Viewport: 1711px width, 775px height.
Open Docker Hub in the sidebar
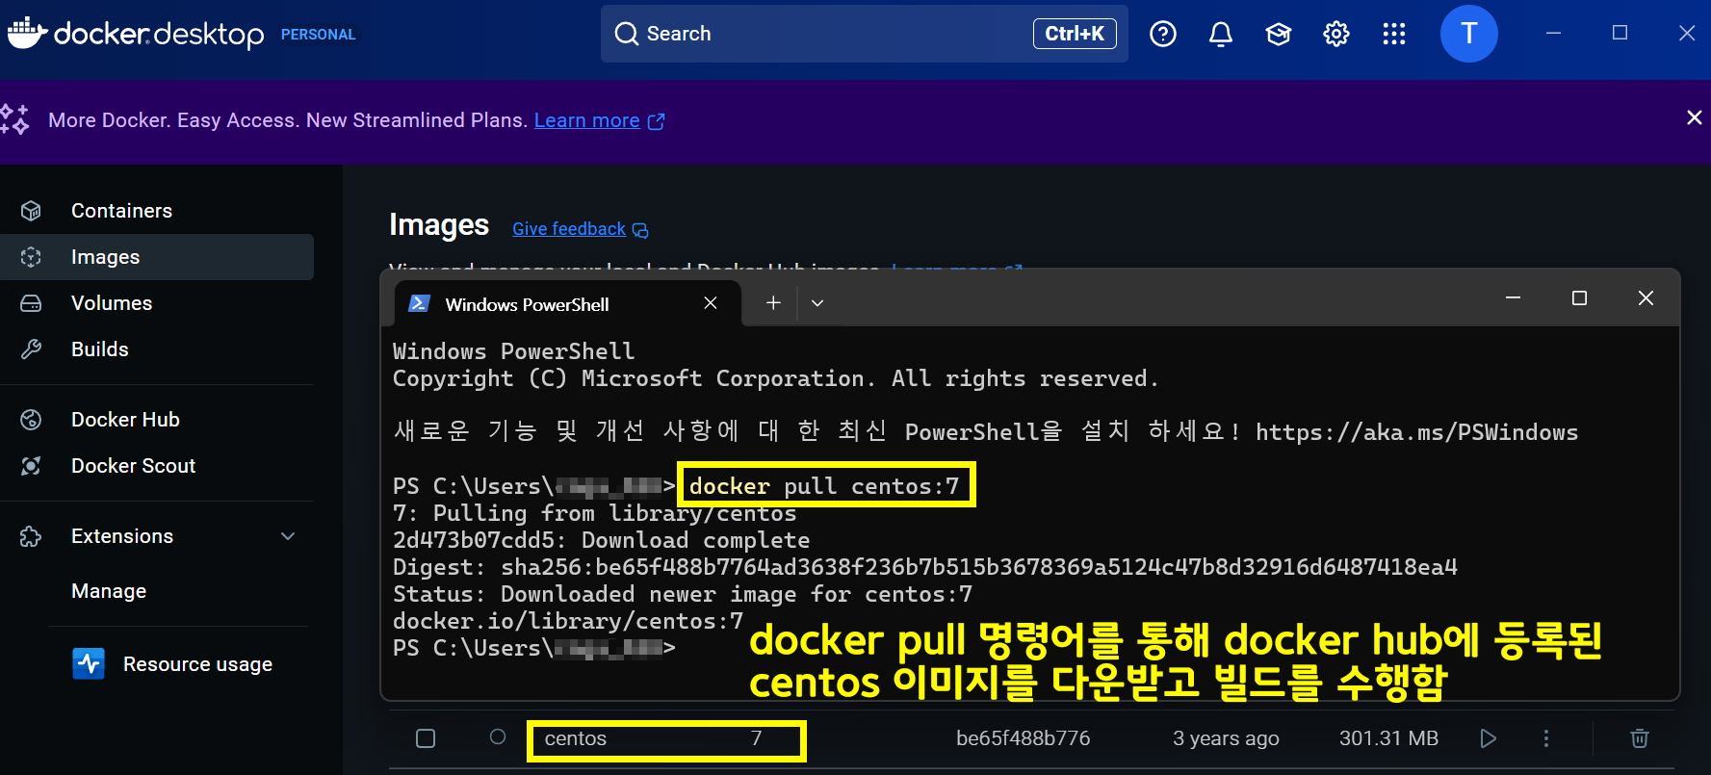[157, 420]
